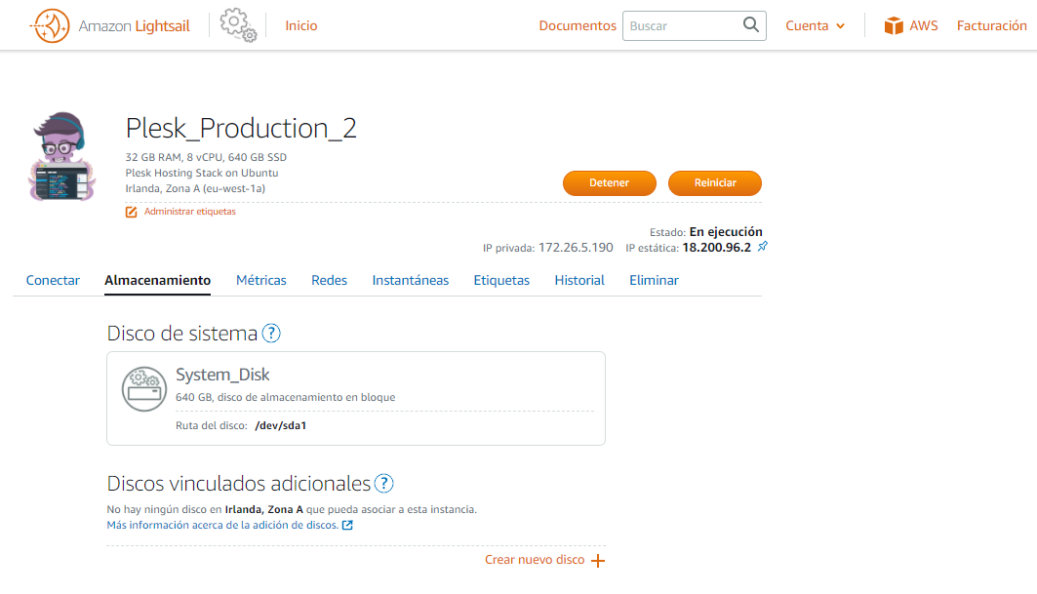This screenshot has width=1037, height=594.
Task: Select the Redes tab
Action: (x=329, y=280)
